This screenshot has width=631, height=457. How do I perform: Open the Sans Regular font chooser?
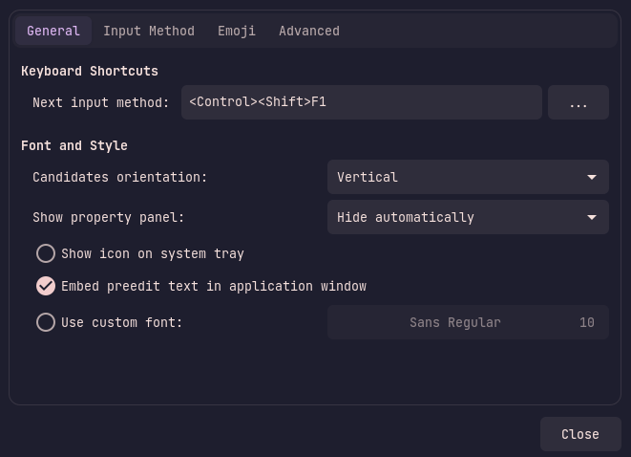pyautogui.click(x=468, y=322)
